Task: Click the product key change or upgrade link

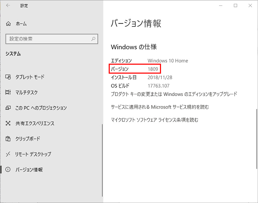Action: coord(174,94)
